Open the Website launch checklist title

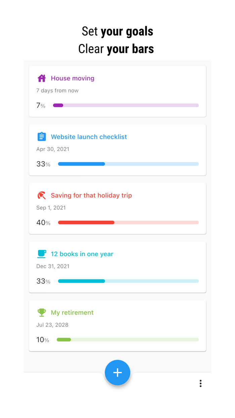[x=89, y=137]
